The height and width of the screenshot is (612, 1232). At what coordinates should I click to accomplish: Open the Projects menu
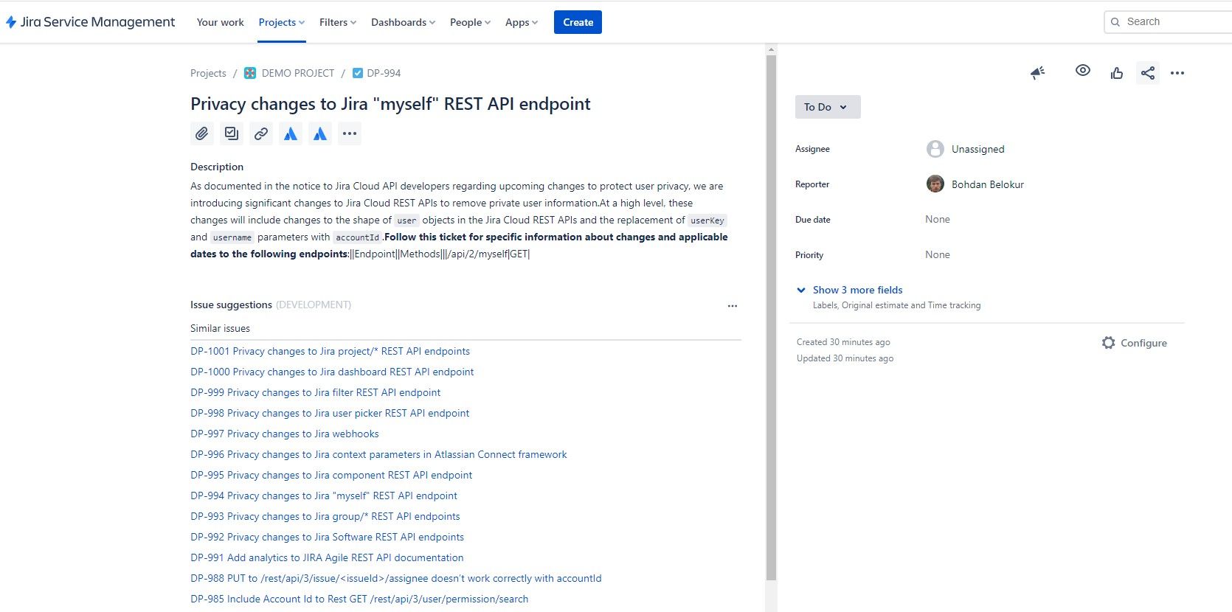coord(282,22)
